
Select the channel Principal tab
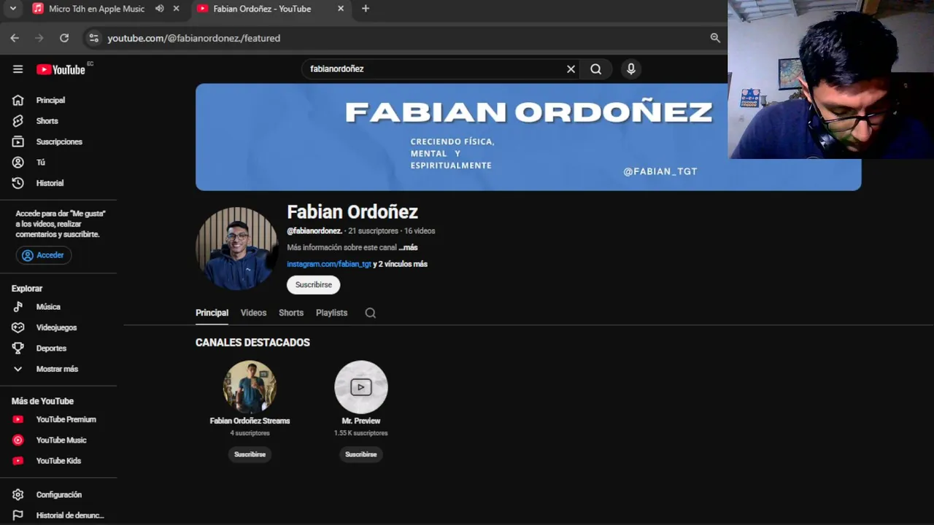tap(212, 313)
